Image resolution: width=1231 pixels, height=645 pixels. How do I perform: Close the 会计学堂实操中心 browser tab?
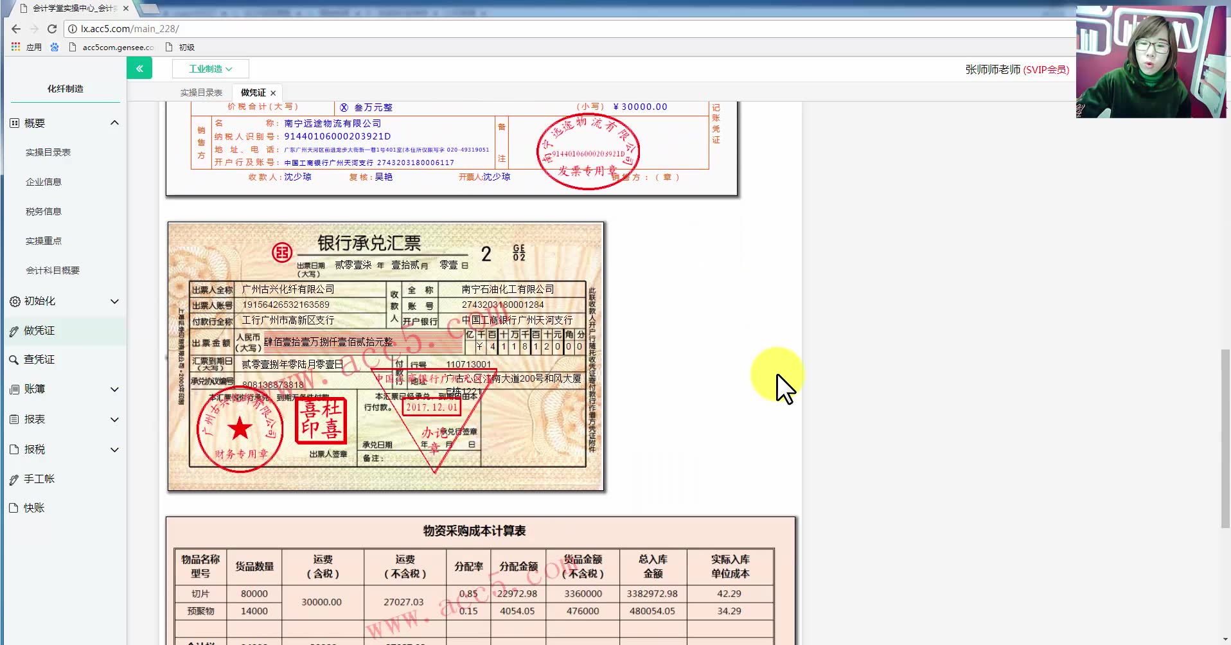tap(126, 8)
